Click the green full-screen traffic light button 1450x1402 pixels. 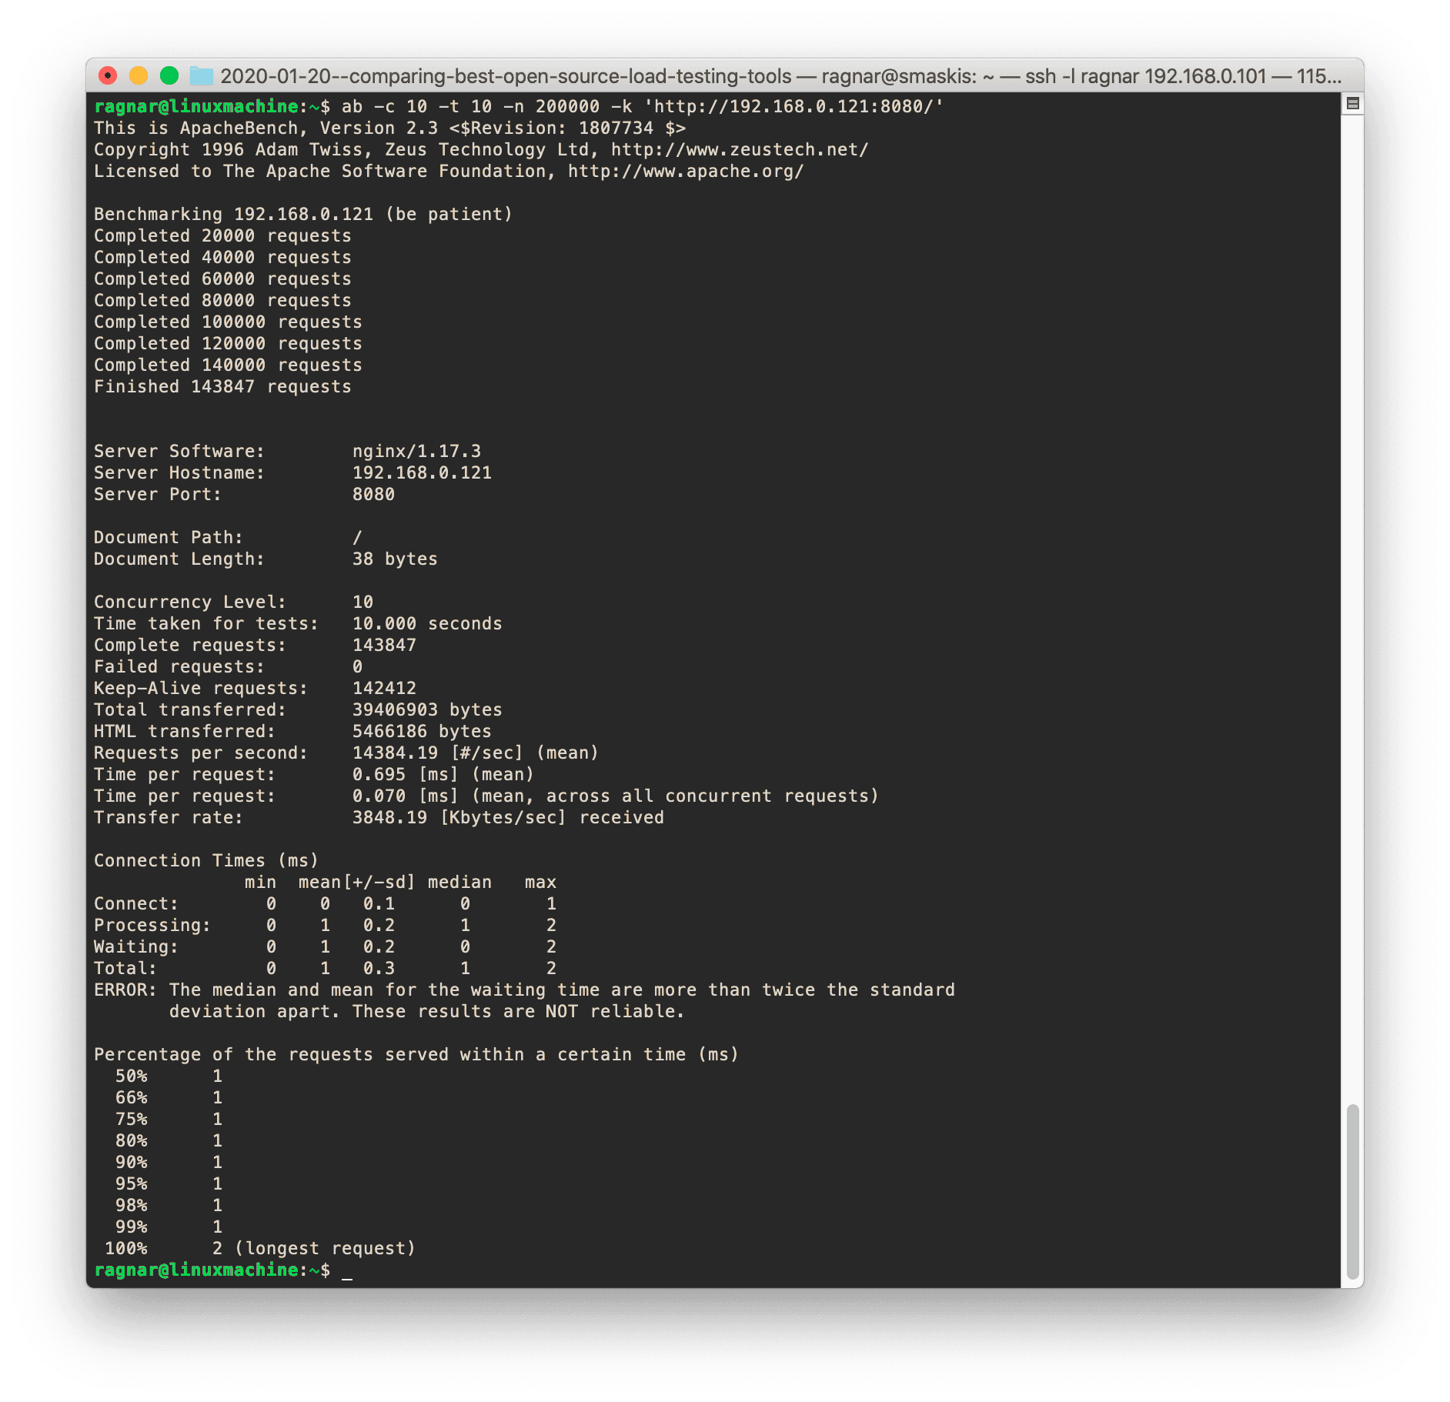point(169,75)
